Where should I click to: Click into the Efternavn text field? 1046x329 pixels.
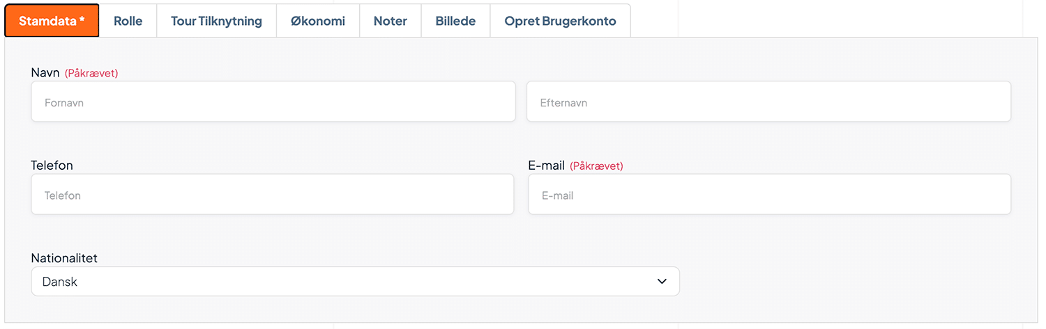768,102
